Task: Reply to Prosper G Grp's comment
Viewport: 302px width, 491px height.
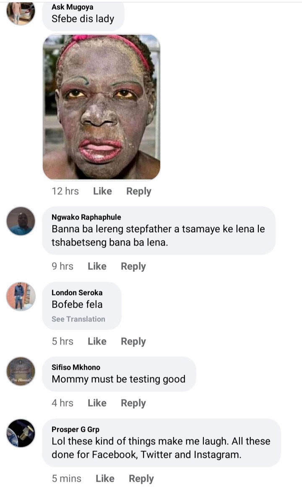Action: pos(141,478)
